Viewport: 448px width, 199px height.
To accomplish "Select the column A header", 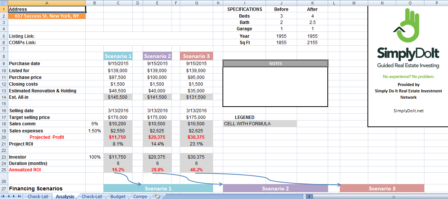I will (46, 3).
